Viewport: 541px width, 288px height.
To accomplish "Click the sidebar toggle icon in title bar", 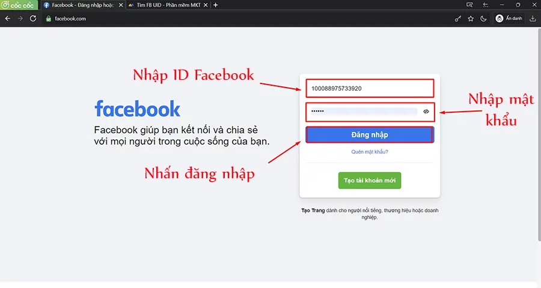I will [486, 5].
